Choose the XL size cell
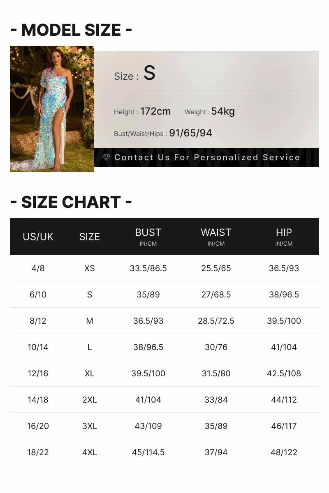 point(90,373)
